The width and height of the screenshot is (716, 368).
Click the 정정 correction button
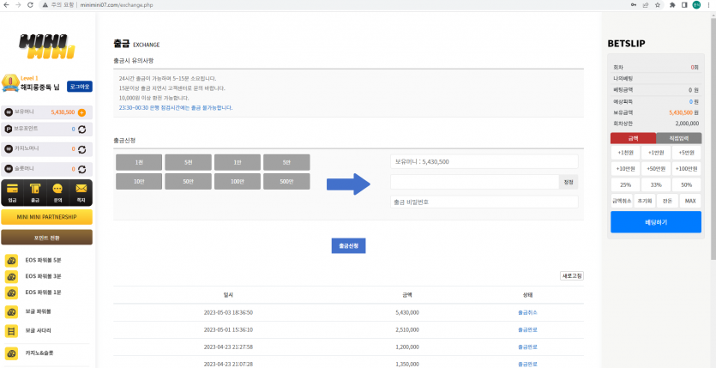(x=569, y=182)
